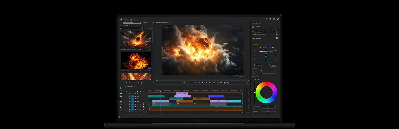Open Program monitor settings wrench
Image resolution: width=399 pixels, height=129 pixels.
click(238, 76)
